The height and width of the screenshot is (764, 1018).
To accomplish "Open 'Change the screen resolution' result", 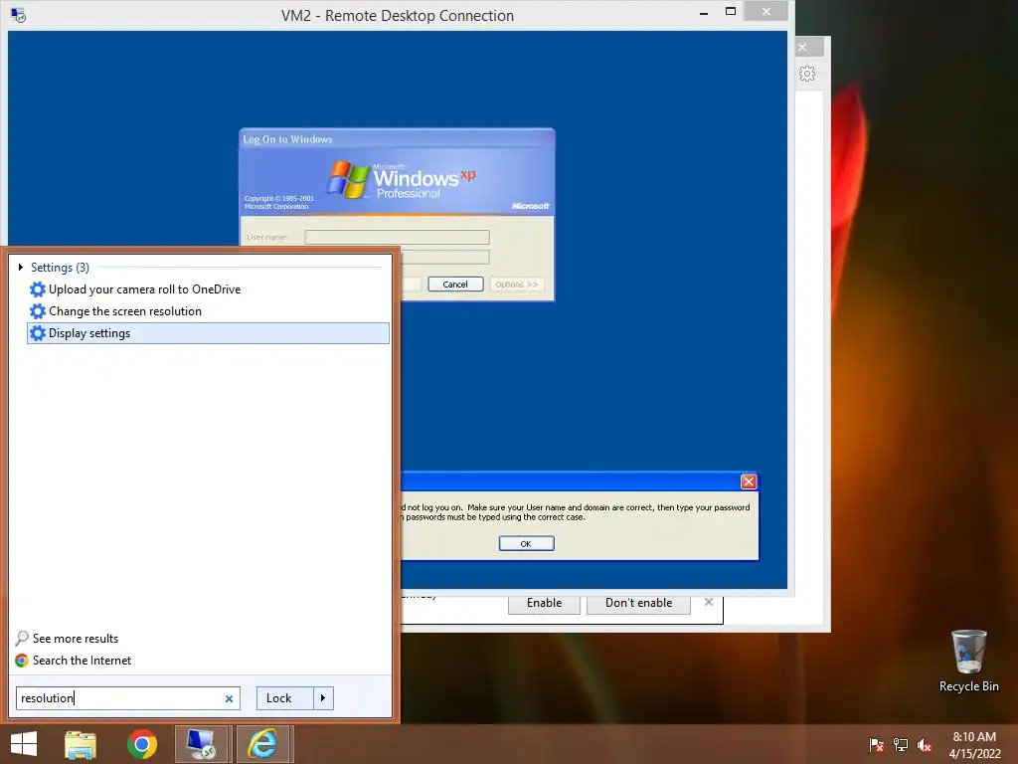I will 209,311.
